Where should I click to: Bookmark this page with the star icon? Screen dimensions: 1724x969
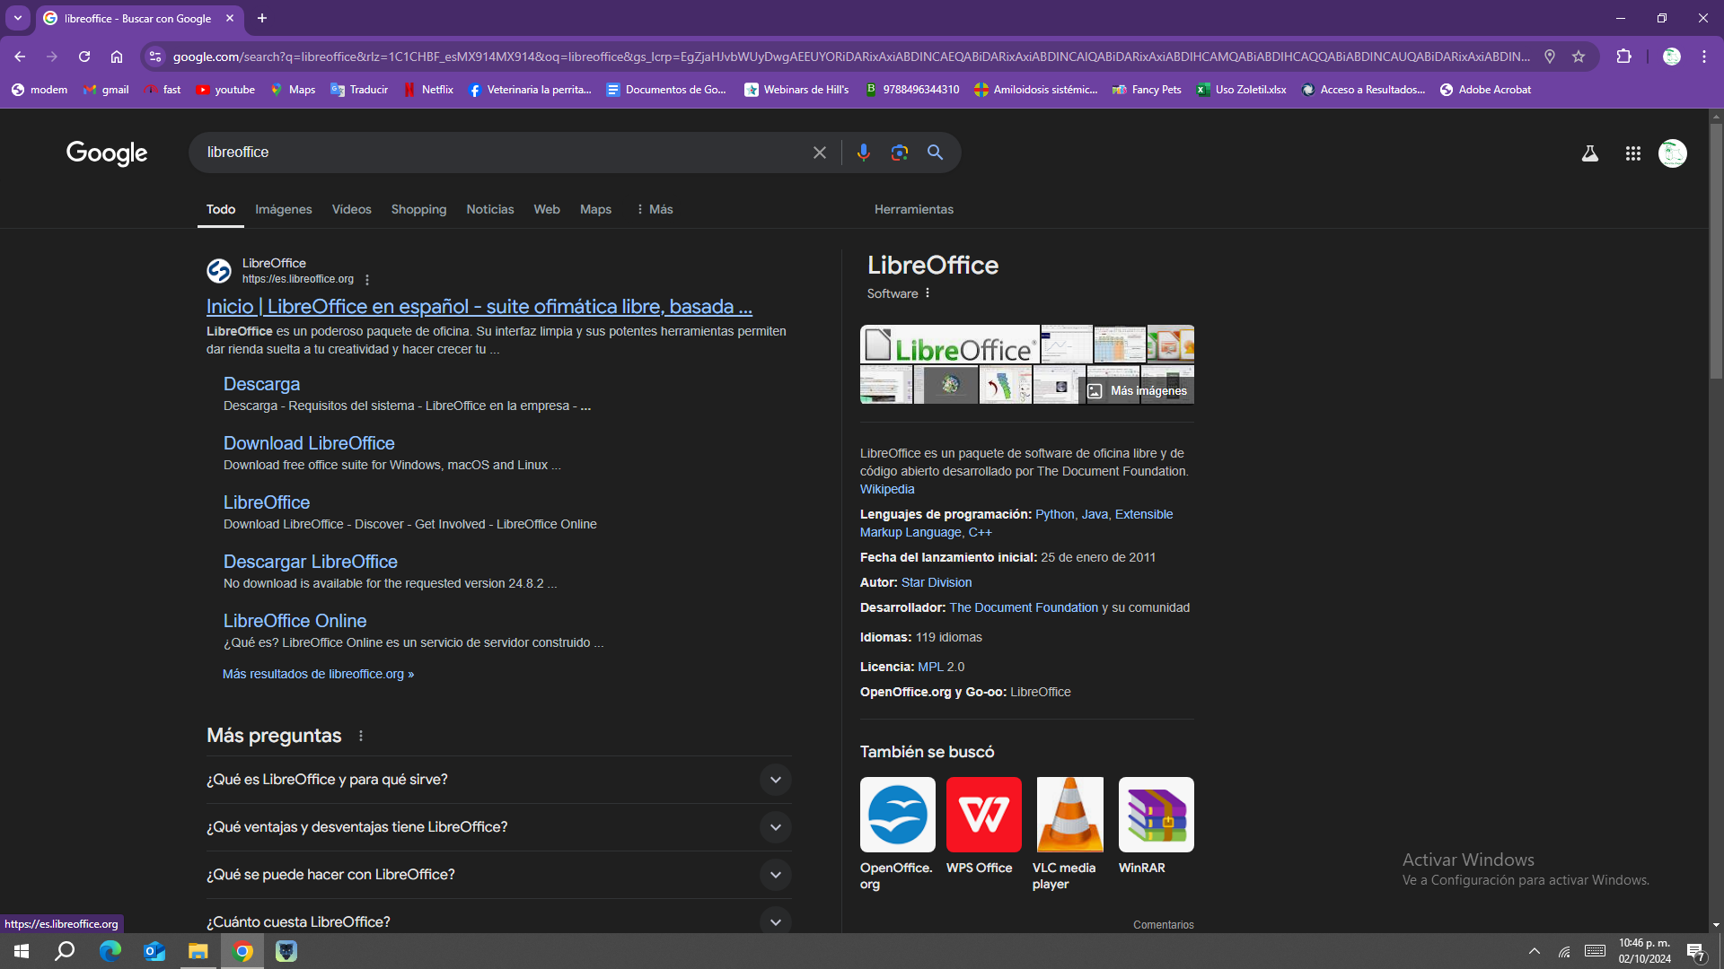pos(1579,57)
